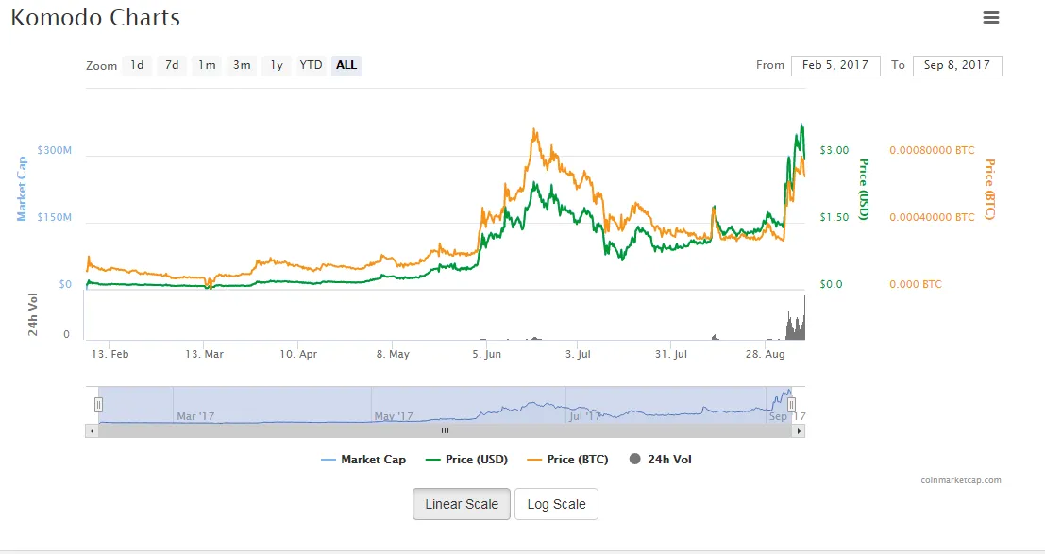The width and height of the screenshot is (1045, 554).
Task: Click the Mar '17 navigator label
Action: tap(195, 416)
